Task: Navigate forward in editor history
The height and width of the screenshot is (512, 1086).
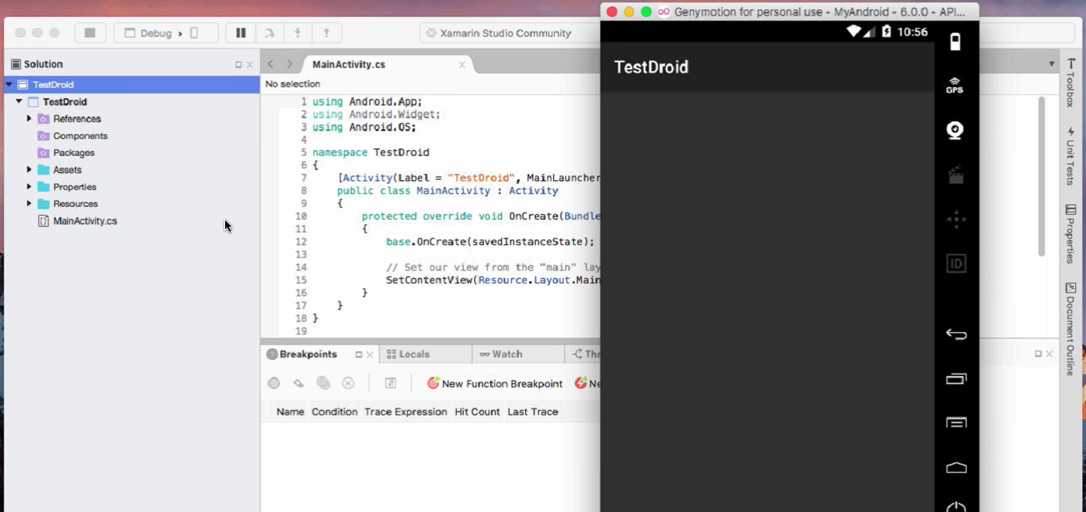Action: click(x=290, y=64)
